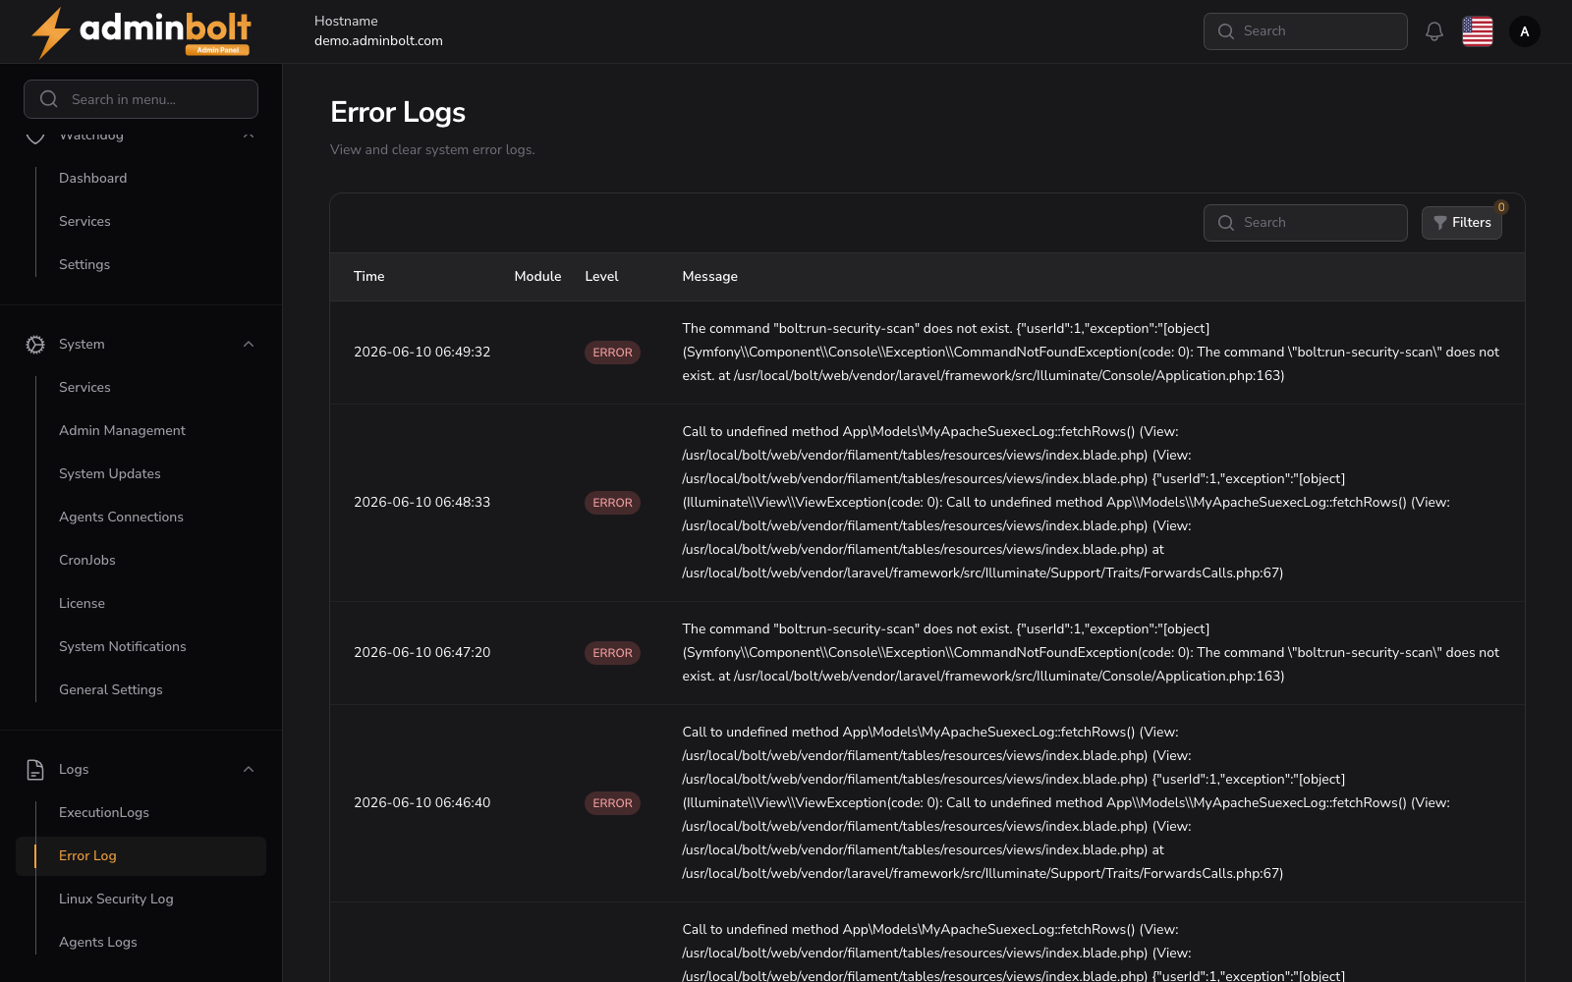1572x982 pixels.
Task: Click the Module column header
Action: click(537, 277)
